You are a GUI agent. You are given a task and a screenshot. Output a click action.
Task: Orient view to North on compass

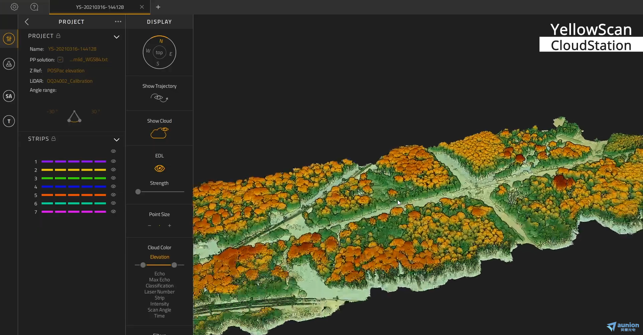(161, 41)
